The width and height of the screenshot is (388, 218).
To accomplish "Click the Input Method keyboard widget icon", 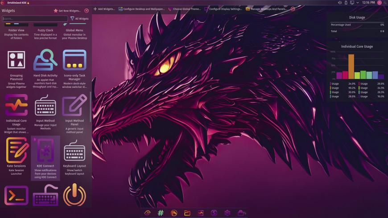I will click(45, 105).
